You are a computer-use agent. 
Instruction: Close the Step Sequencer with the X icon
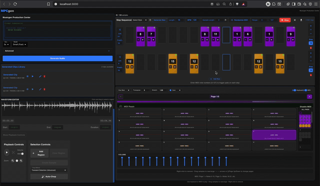click(x=295, y=20)
